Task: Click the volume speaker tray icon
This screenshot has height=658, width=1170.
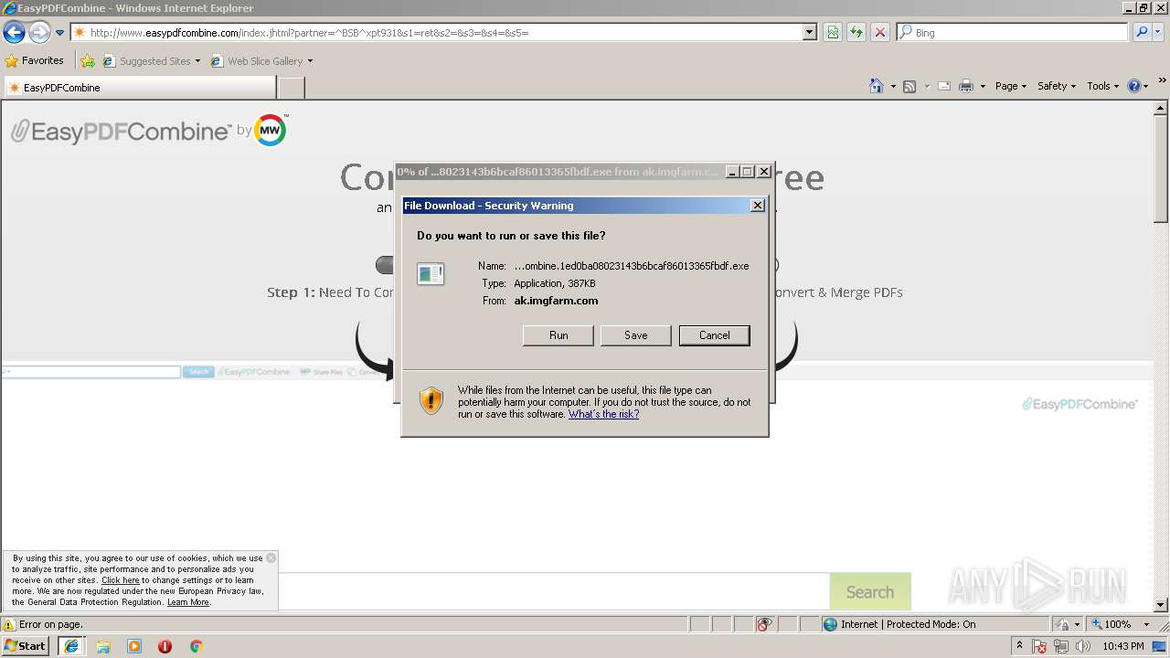Action: pos(1082,646)
